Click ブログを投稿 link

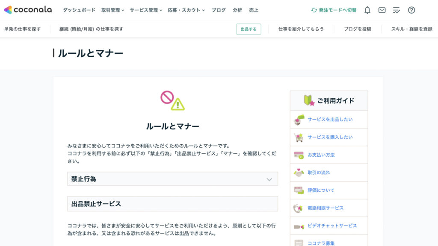tap(358, 29)
